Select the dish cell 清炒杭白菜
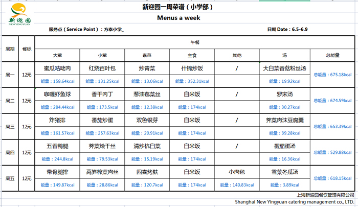This screenshot has width=358, height=207. pos(147,146)
